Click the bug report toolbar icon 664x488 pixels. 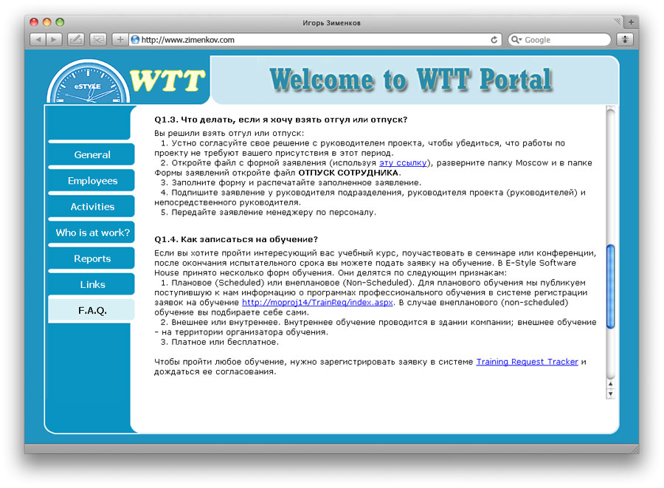click(x=625, y=39)
